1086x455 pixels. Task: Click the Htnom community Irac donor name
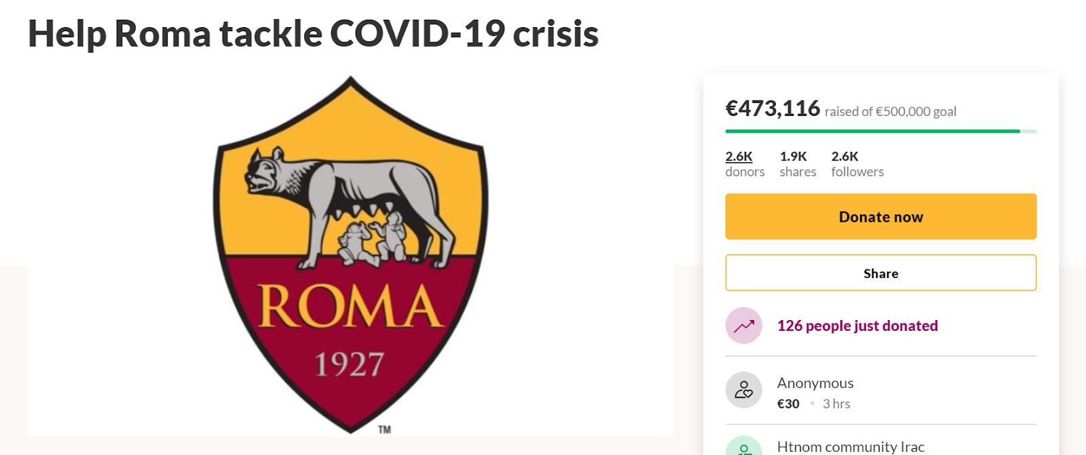(x=850, y=447)
